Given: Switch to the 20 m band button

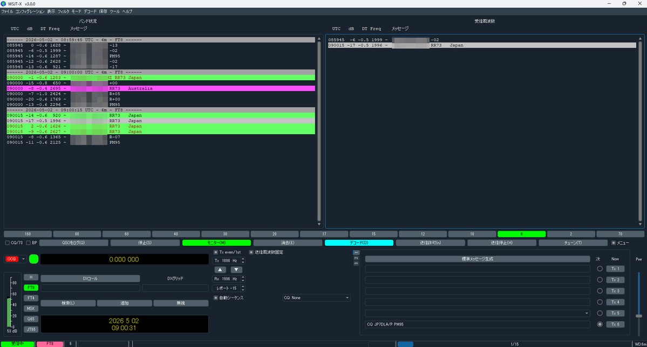Looking at the screenshot, I should 275,234.
